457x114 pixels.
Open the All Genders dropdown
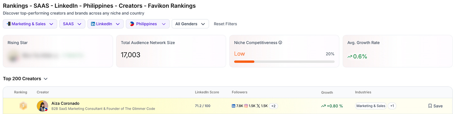tap(190, 24)
